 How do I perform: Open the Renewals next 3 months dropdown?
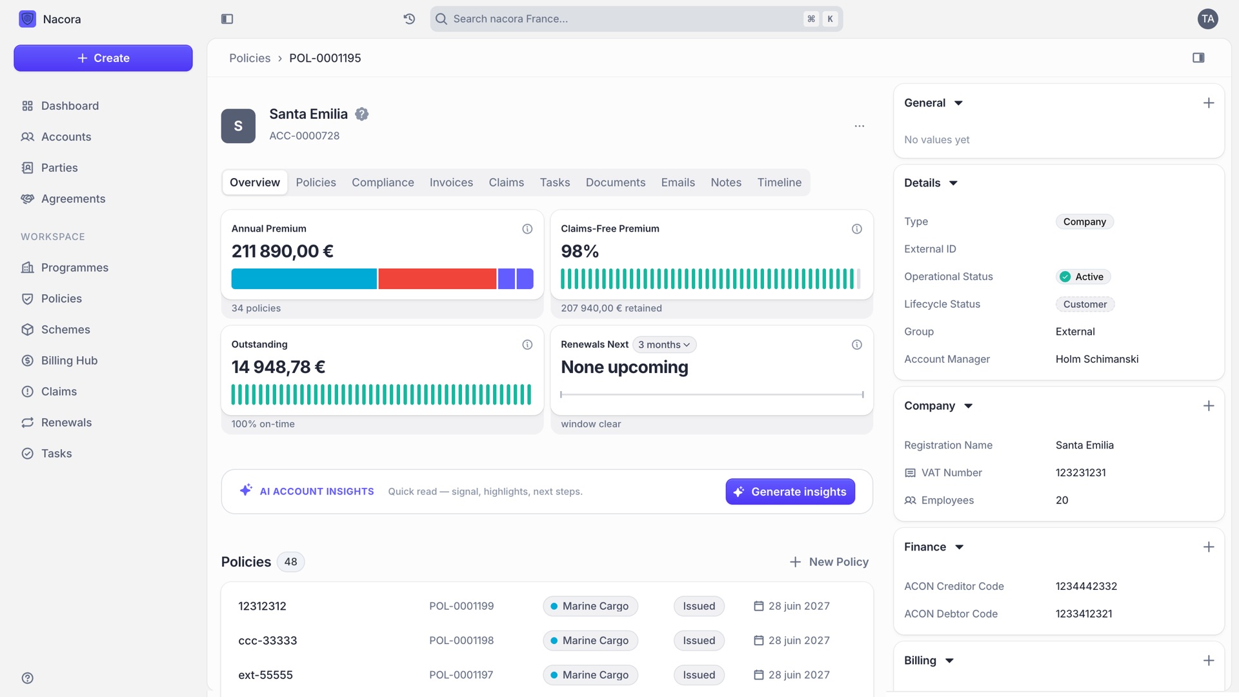[664, 345]
